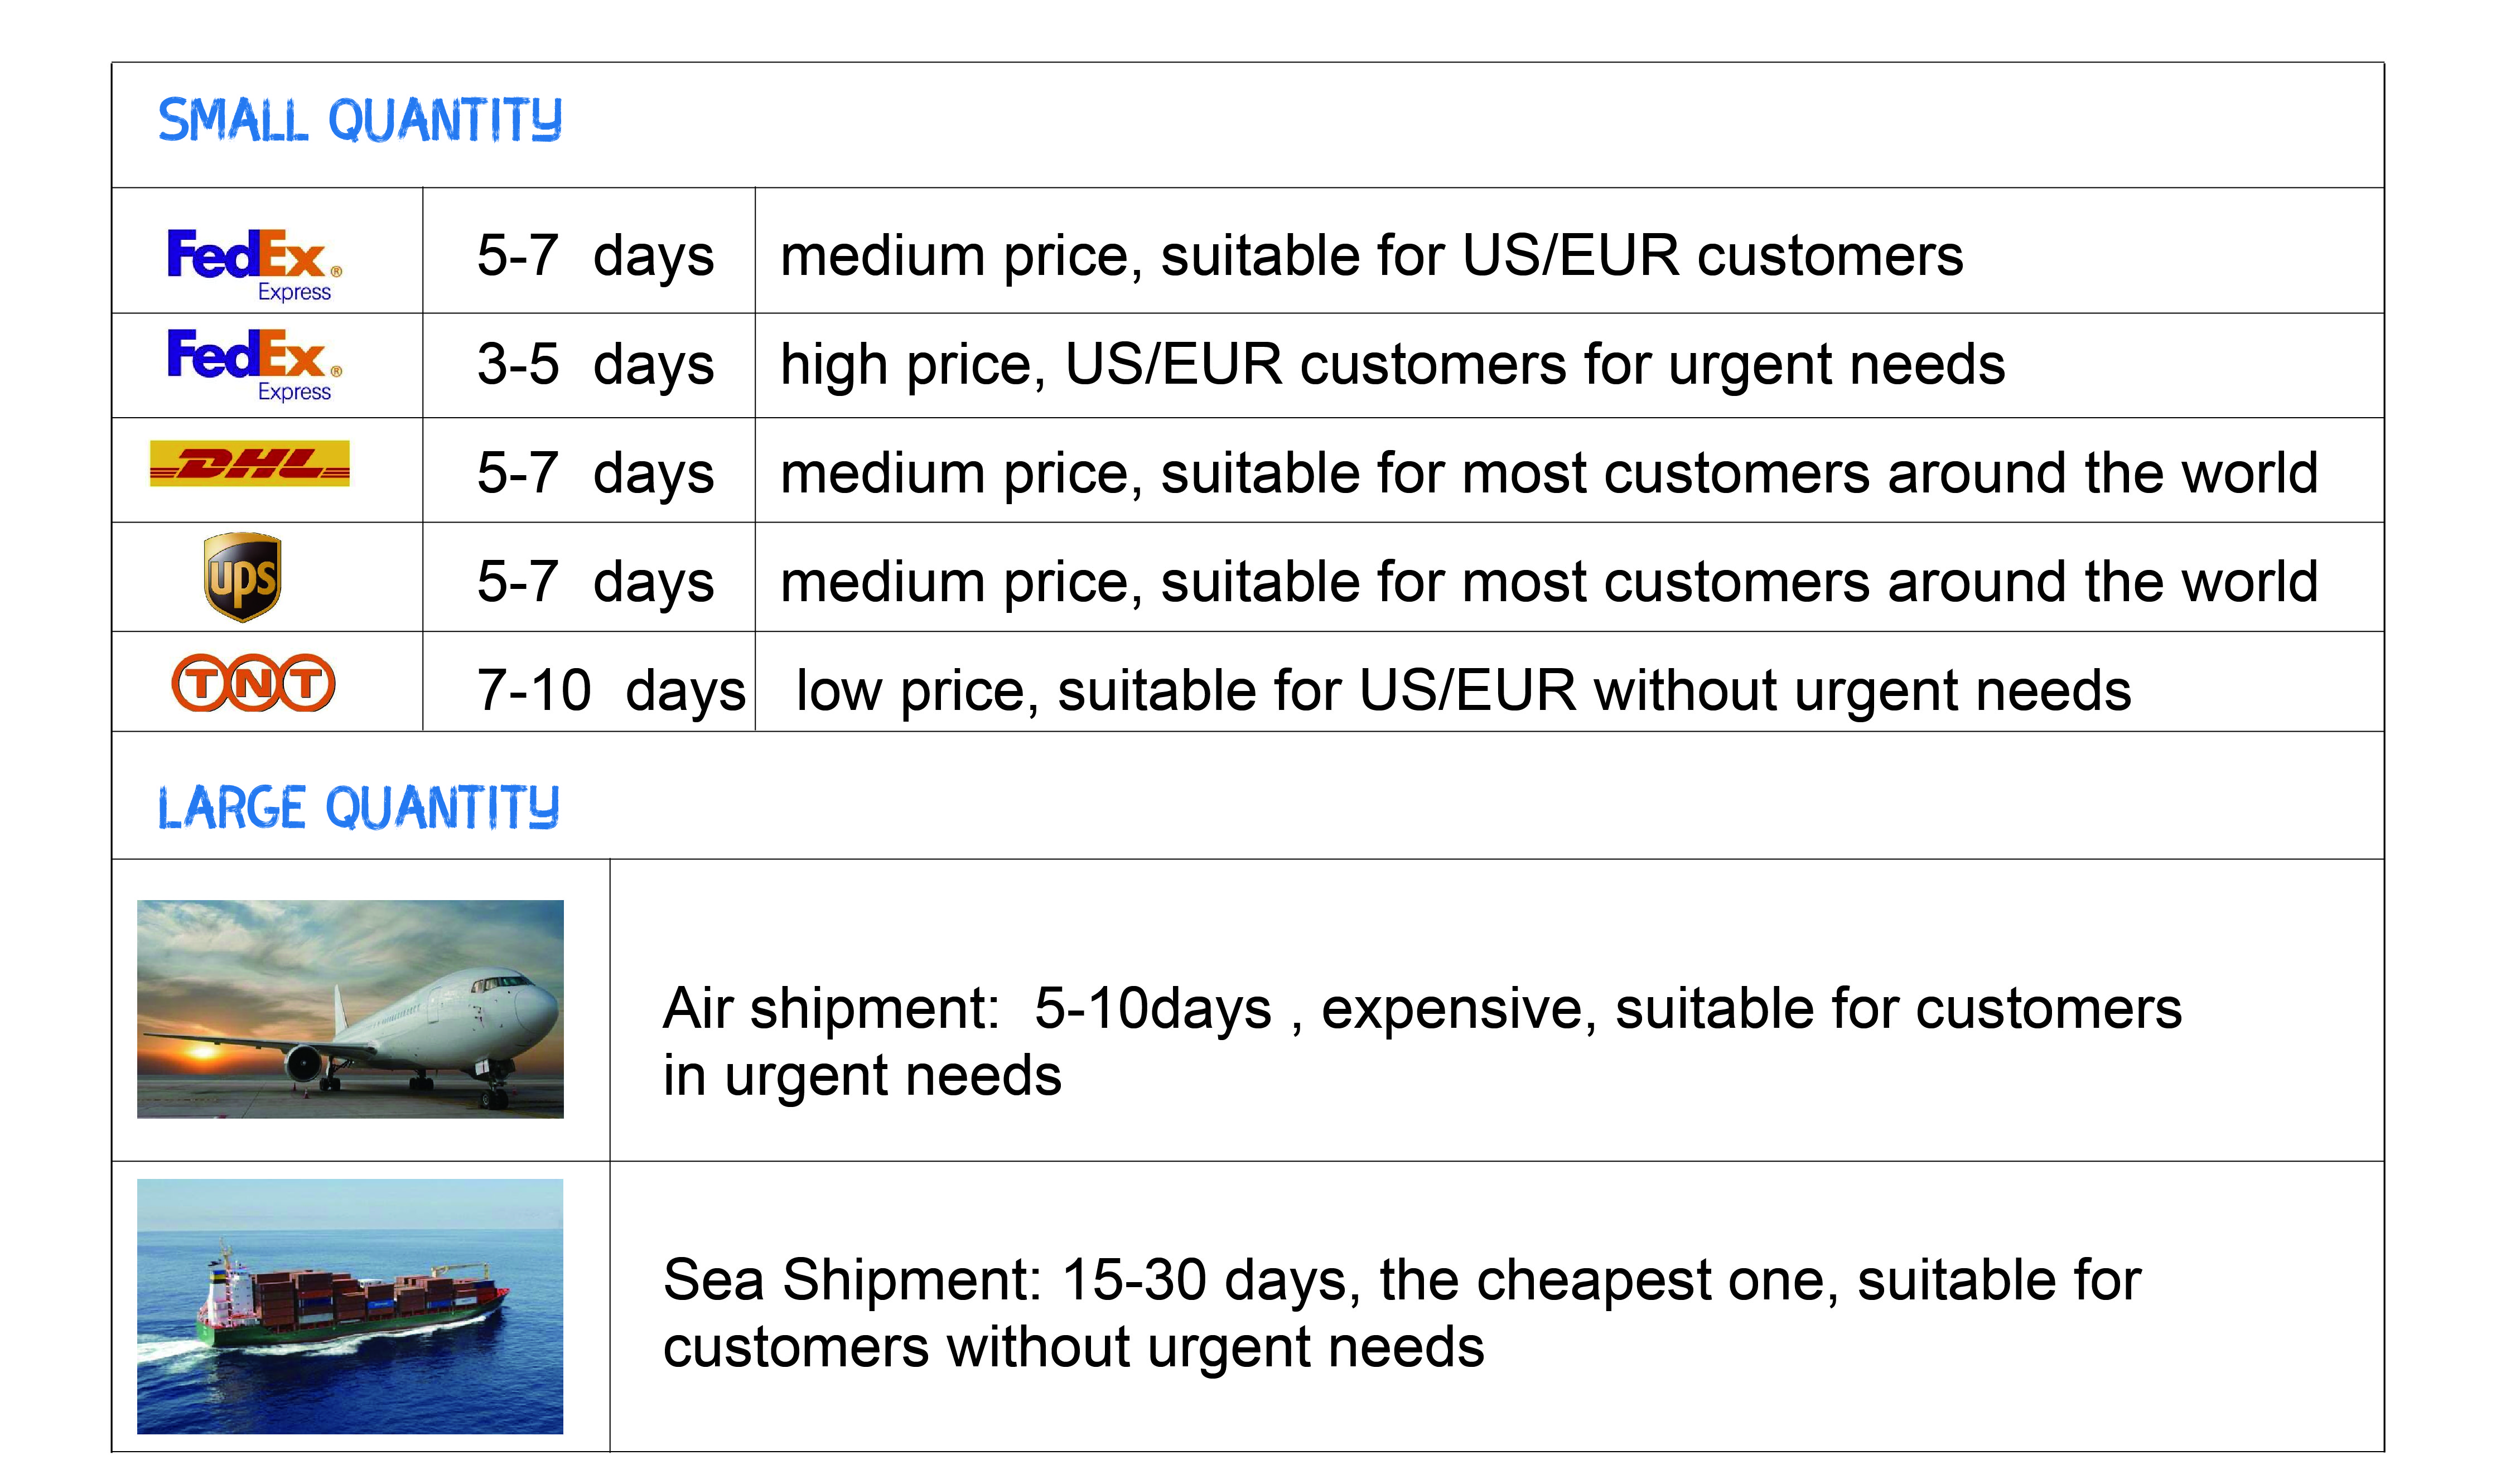Click the low price without urgent needs text
Viewport: 2496px width, 1484px height.
1463,690
